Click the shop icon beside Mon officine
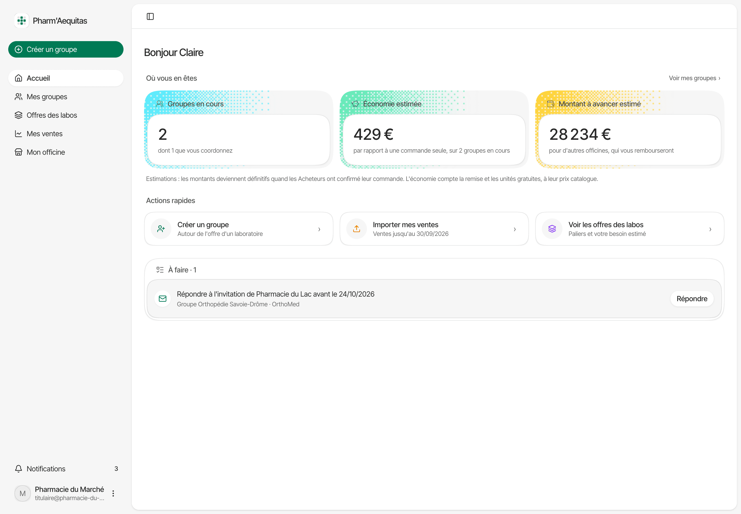 (19, 152)
